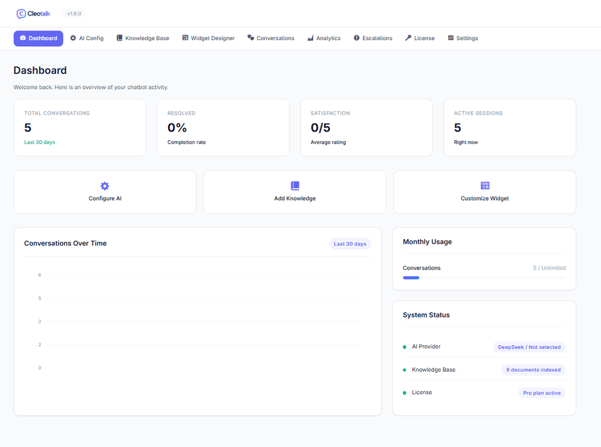Click the green dot beside License status

pyautogui.click(x=405, y=393)
